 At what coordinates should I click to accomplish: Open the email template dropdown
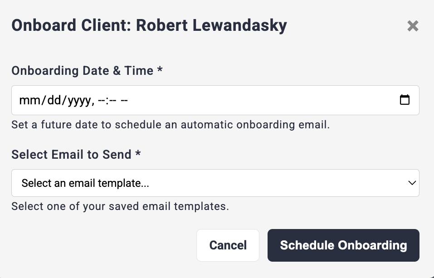pos(215,183)
